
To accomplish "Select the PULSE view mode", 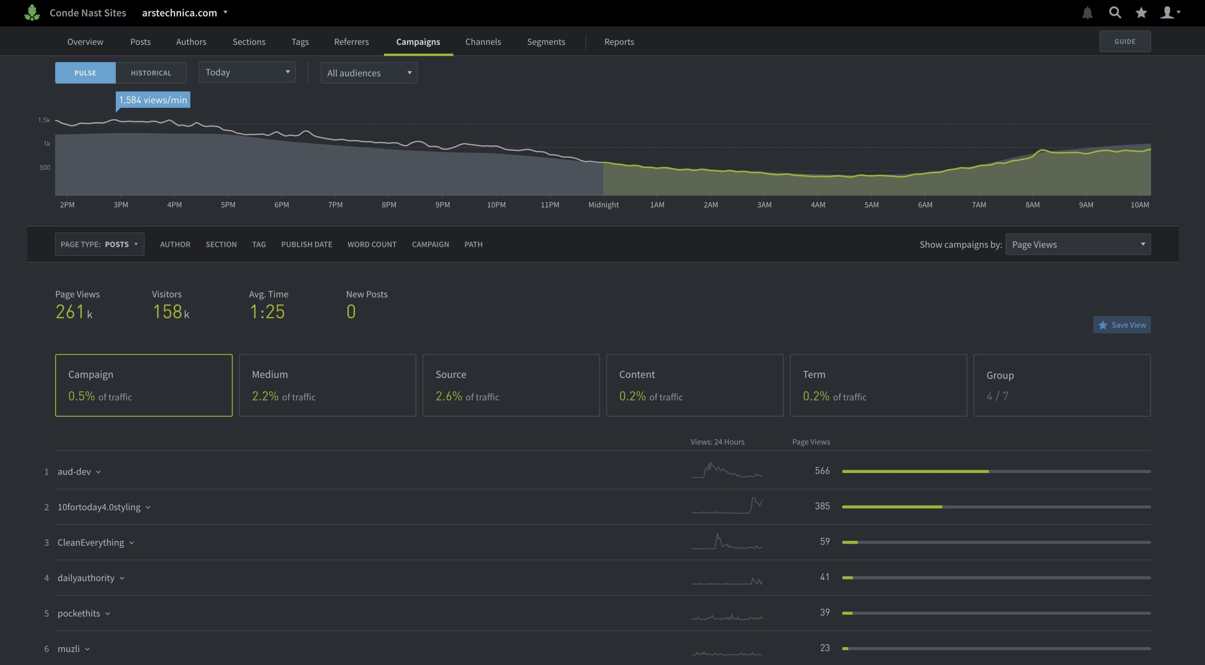I will (x=85, y=72).
